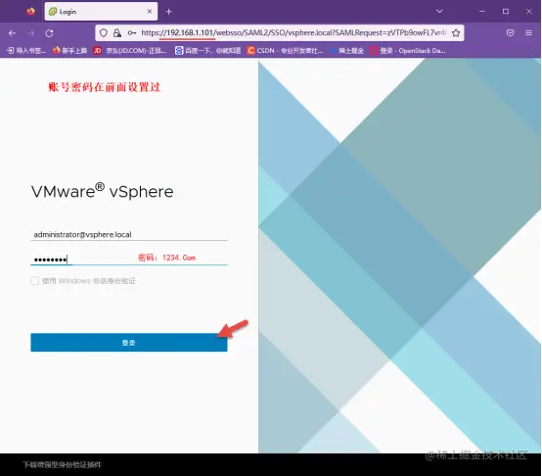This screenshot has height=476, width=542.
Task: Open the Baidu bookmark with paw icon
Action: tap(207, 51)
